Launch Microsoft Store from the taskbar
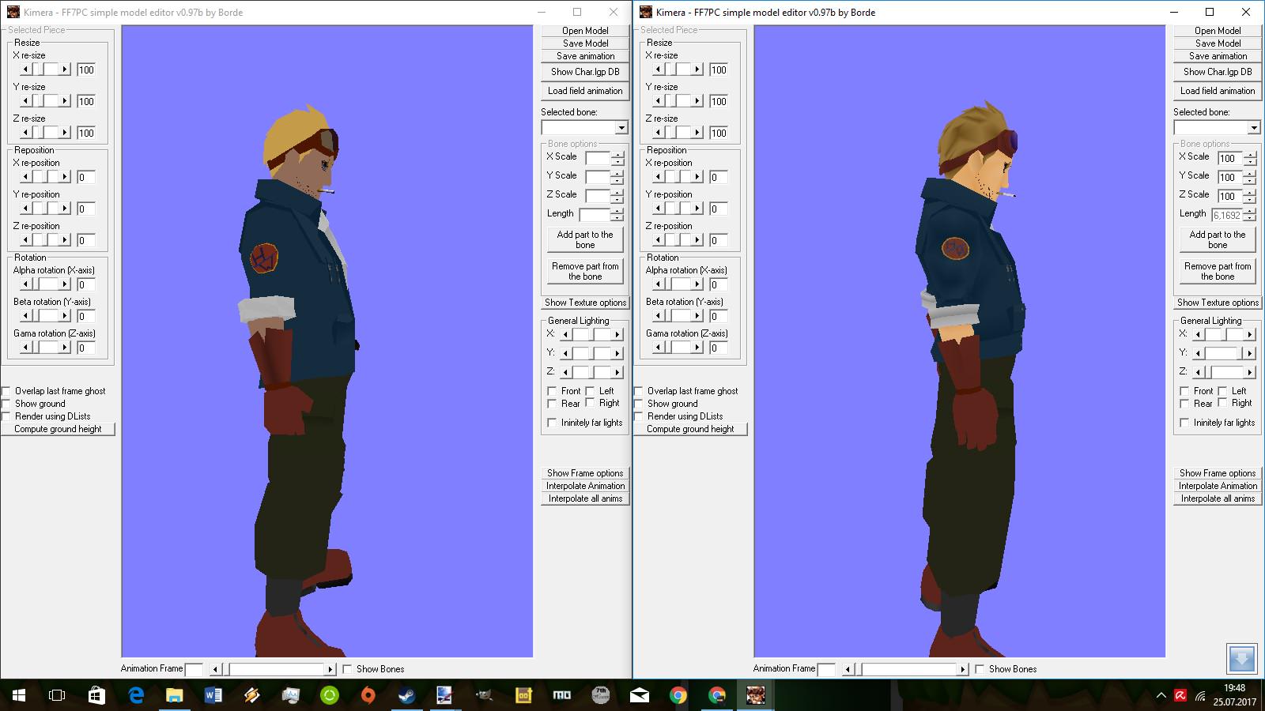Viewport: 1265px width, 711px height. click(x=96, y=695)
